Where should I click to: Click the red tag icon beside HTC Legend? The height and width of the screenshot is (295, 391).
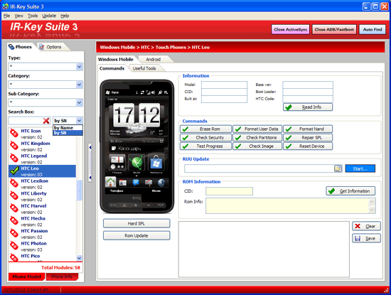coord(14,159)
